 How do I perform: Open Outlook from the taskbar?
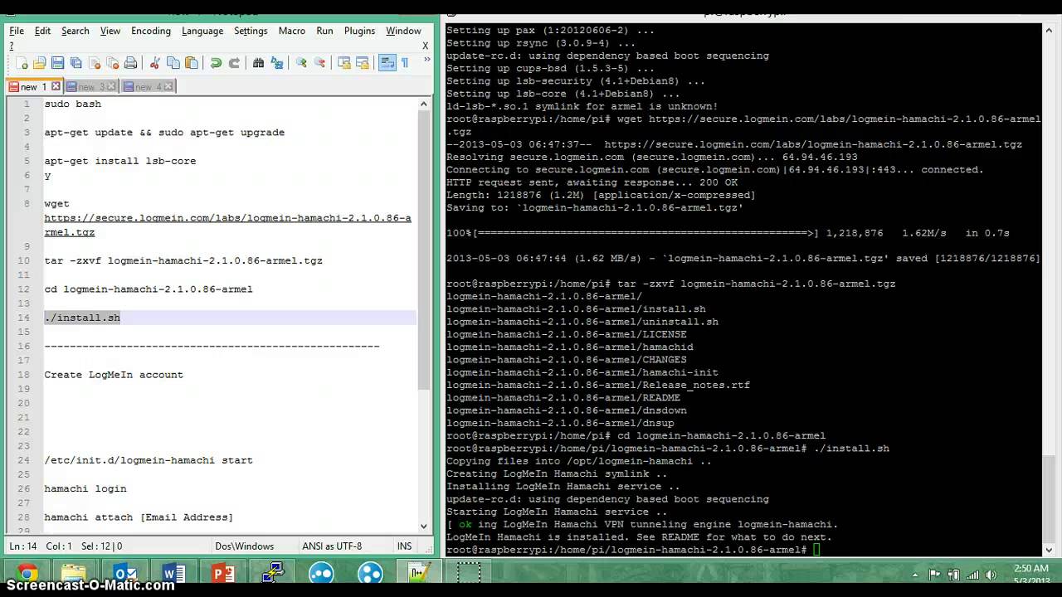tap(124, 574)
